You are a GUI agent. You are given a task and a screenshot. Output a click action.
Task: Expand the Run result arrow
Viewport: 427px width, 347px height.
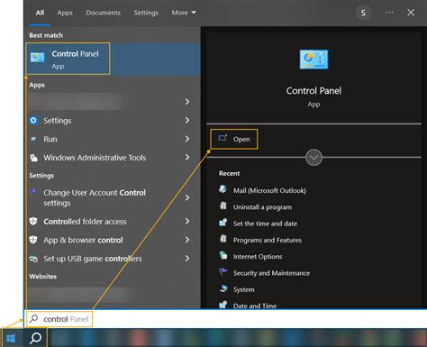pyautogui.click(x=187, y=139)
